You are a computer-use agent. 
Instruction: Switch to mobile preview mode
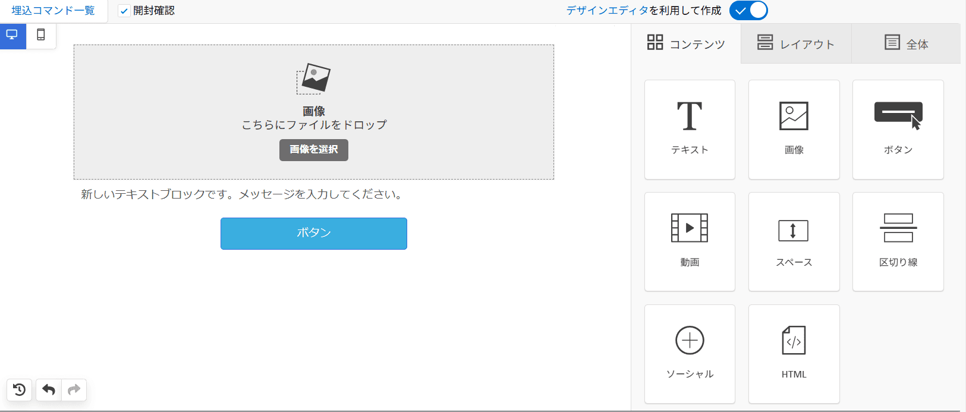41,35
